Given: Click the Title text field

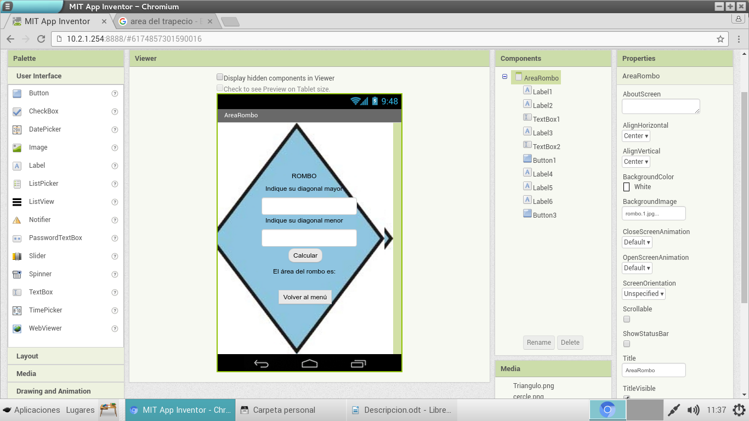Looking at the screenshot, I should pos(654,370).
